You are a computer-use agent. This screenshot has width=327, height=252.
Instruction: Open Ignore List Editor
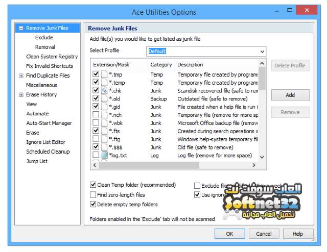45,142
